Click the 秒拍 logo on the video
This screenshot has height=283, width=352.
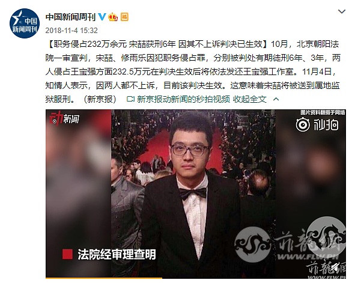[x=317, y=124]
